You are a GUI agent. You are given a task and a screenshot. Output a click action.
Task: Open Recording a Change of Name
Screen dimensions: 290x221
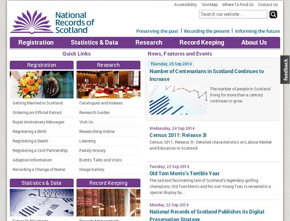[x=39, y=169]
